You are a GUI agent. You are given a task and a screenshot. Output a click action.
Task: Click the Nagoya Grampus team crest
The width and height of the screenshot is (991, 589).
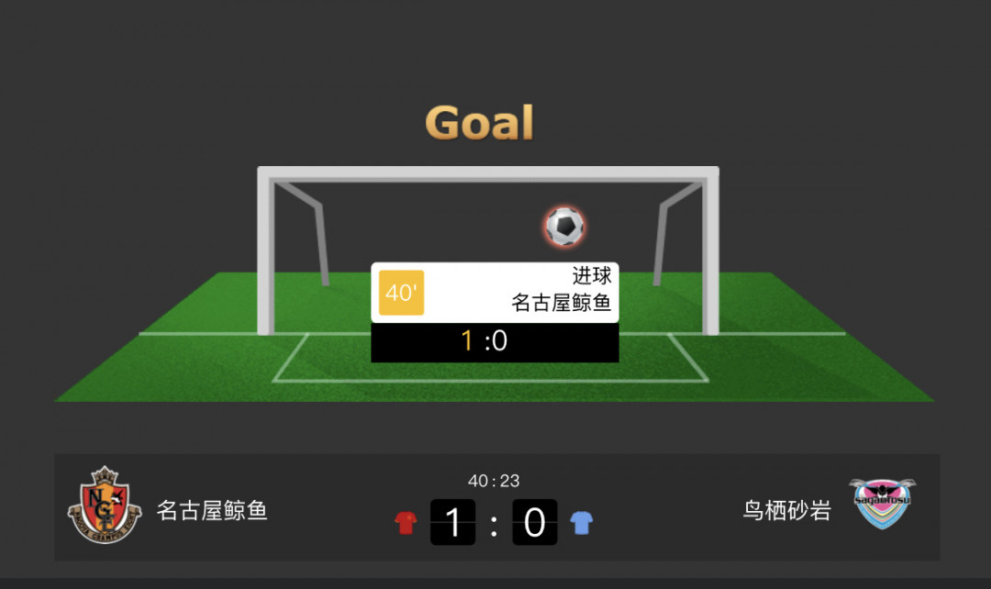(x=105, y=505)
